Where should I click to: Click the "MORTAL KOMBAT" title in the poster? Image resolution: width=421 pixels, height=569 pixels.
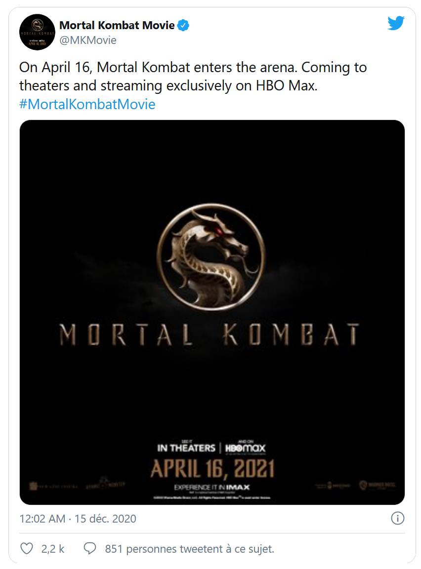click(x=209, y=335)
